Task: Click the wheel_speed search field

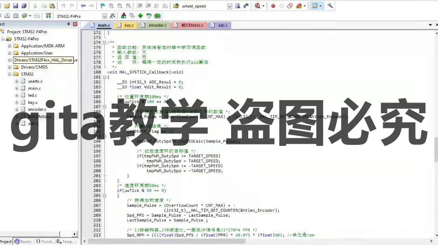Action: coord(204,6)
